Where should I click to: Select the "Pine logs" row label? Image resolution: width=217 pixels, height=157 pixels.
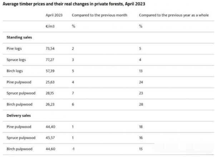click(x=15, y=48)
